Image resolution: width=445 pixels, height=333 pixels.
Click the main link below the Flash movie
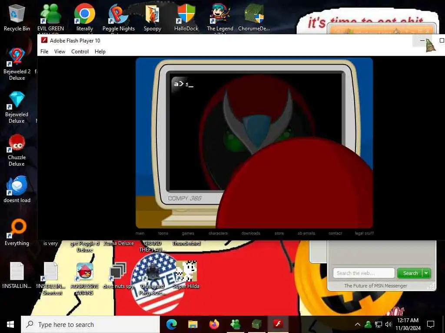[x=140, y=233]
